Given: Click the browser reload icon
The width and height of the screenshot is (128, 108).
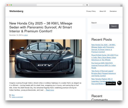Looking at the screenshot, I should tap(83, 5).
